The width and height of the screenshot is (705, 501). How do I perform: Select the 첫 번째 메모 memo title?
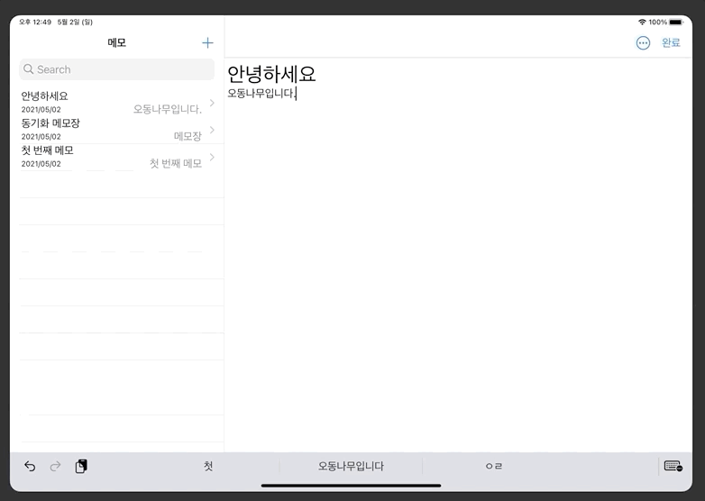(x=47, y=150)
